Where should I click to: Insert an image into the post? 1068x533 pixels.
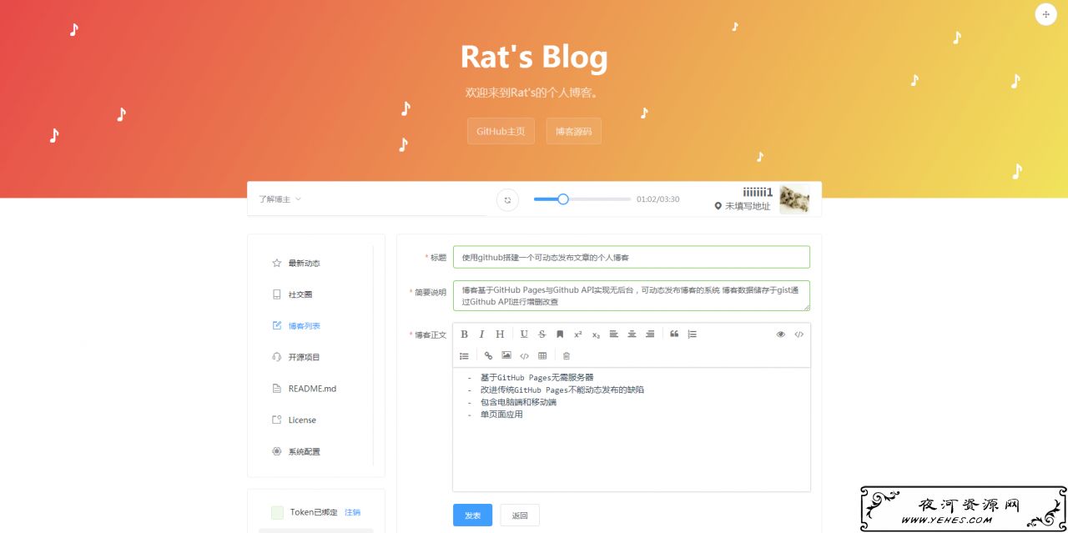click(506, 355)
